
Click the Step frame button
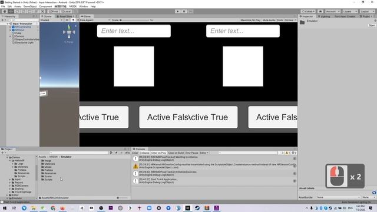coord(191,11)
